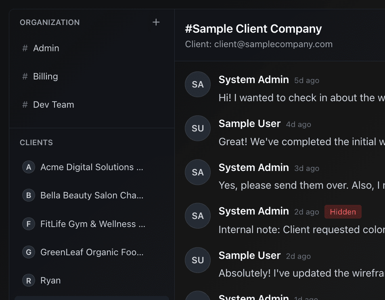Click message 'Hi! I wanted to check in'

(x=301, y=98)
